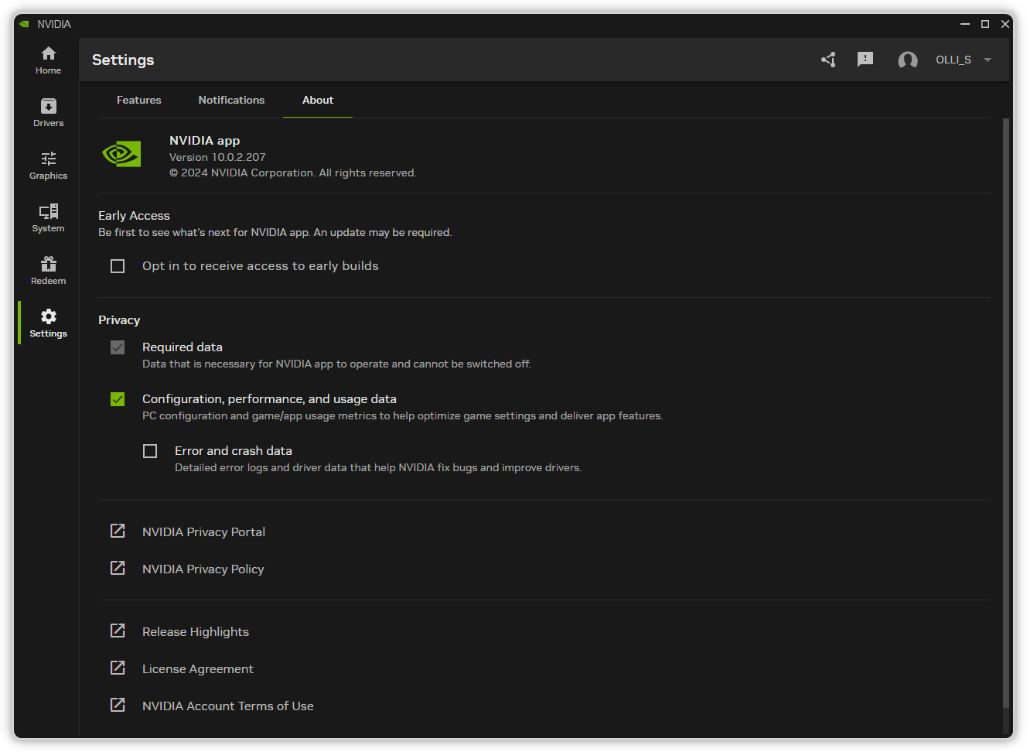The image size is (1027, 752).
Task: Click the greyed Required data checkbox
Action: coord(118,347)
